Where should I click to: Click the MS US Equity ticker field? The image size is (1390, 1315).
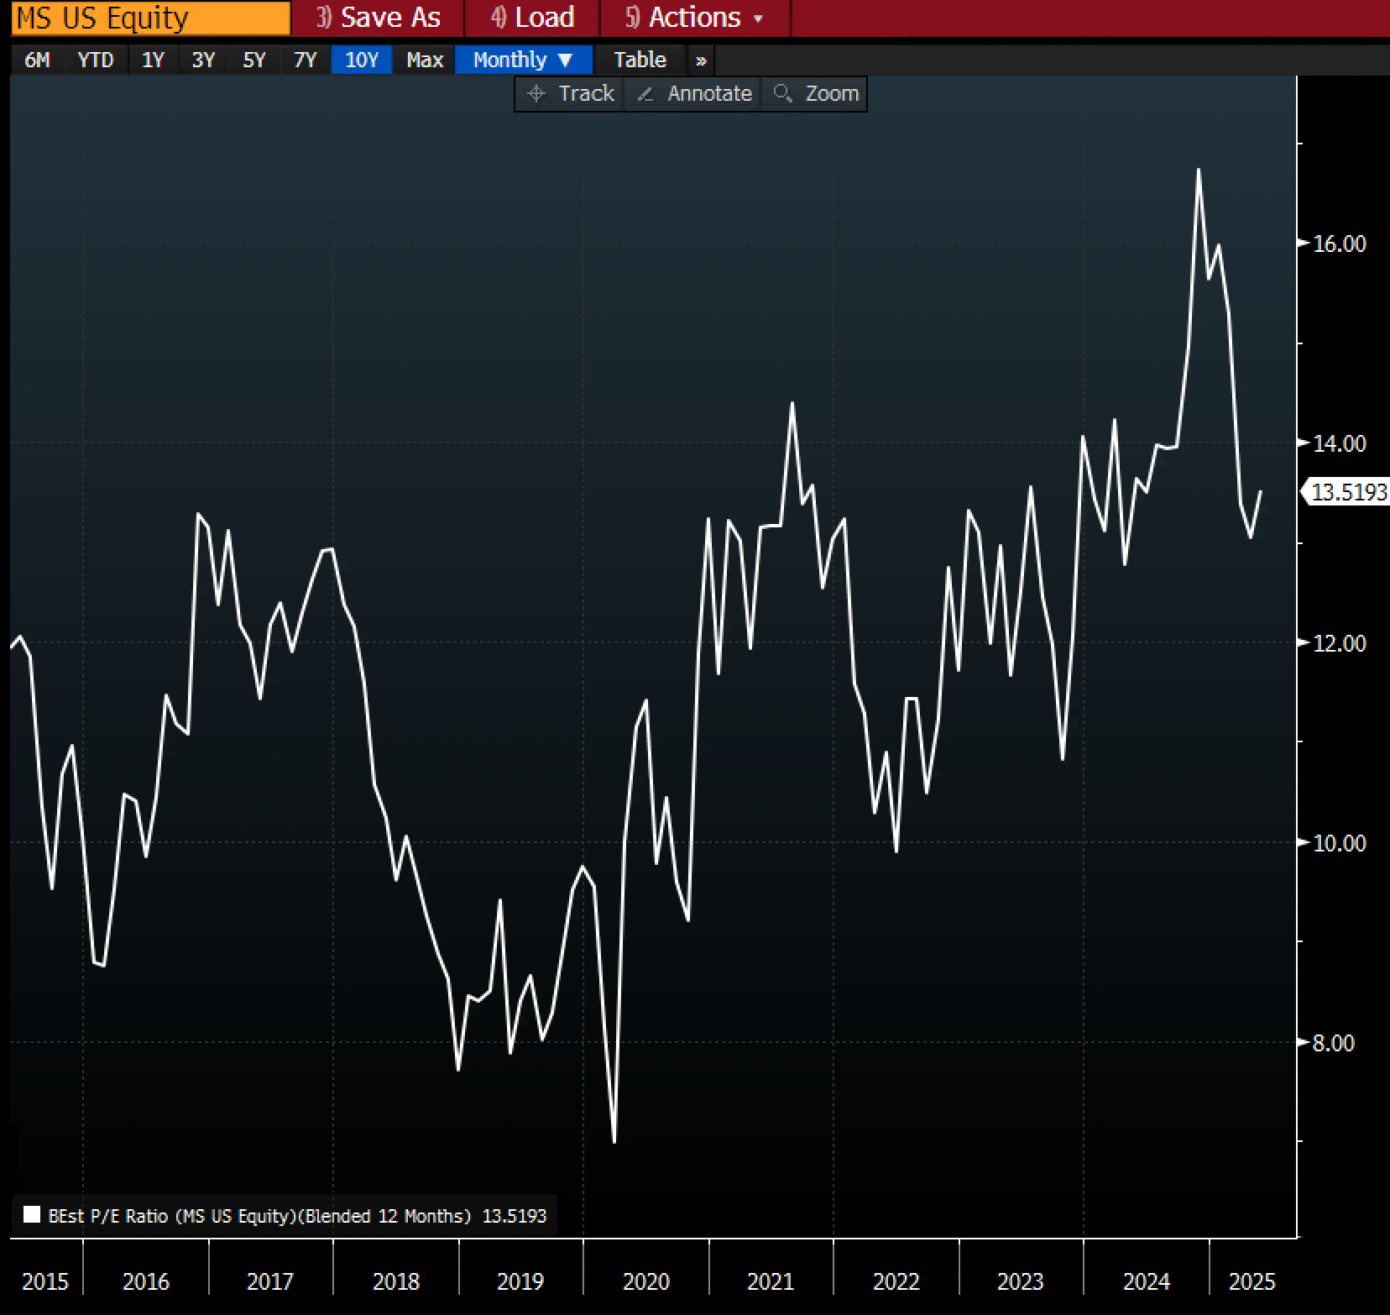pos(151,18)
